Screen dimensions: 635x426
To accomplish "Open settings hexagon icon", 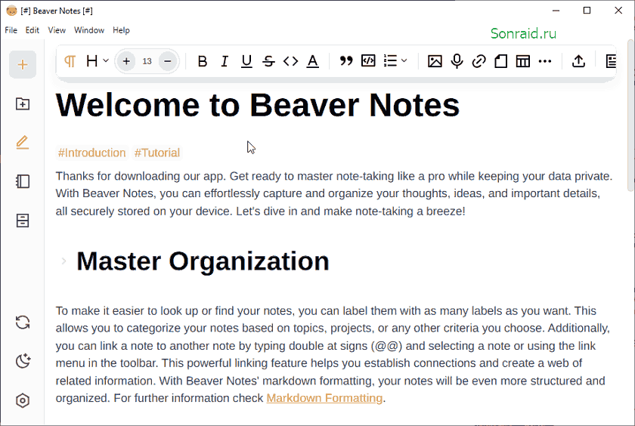I will click(23, 400).
